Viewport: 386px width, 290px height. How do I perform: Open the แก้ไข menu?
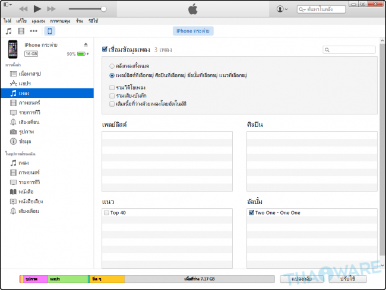point(21,21)
